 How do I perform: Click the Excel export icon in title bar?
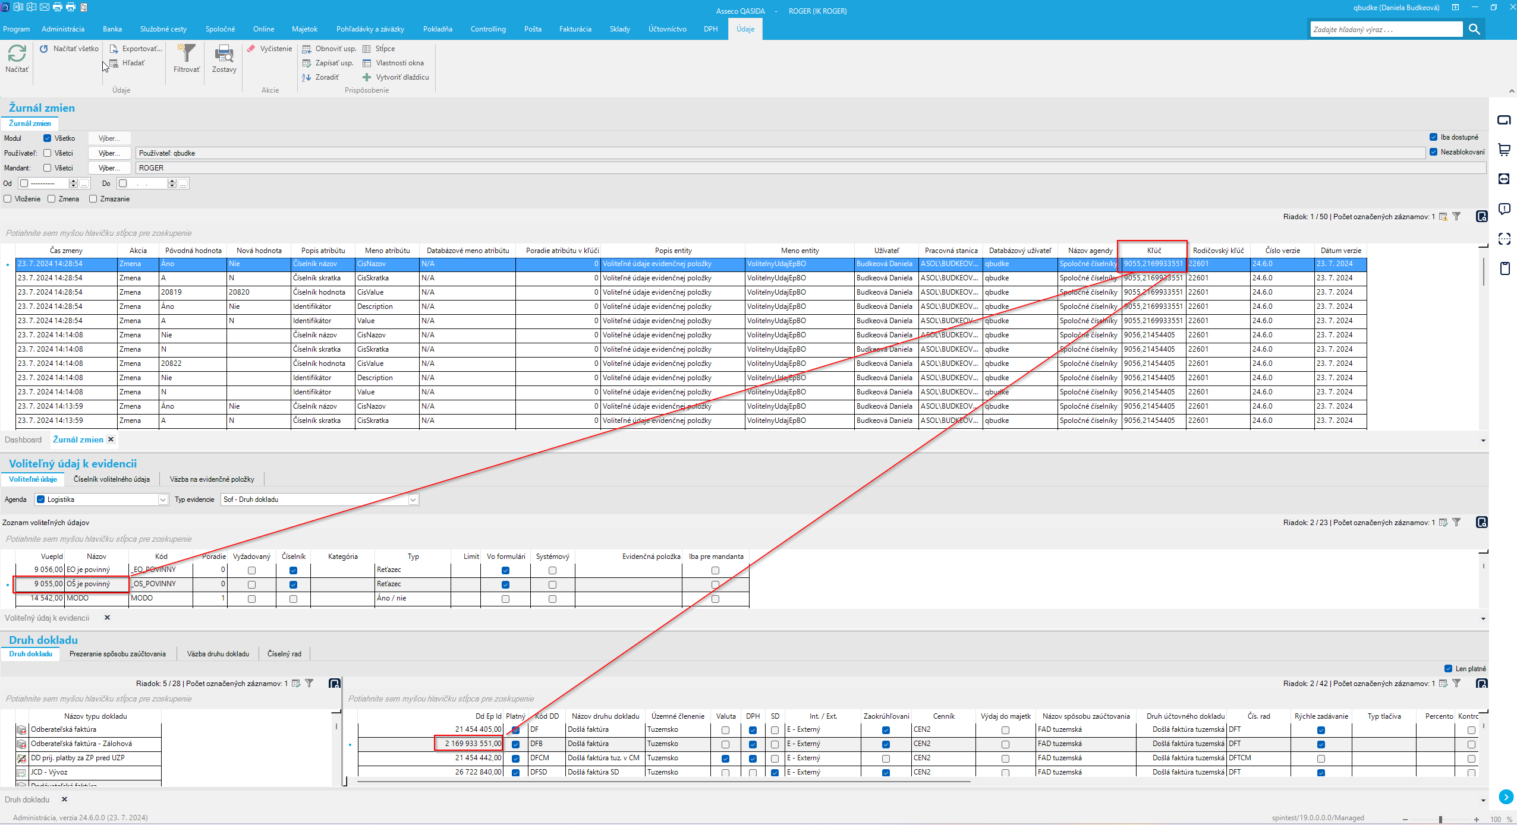pos(18,7)
